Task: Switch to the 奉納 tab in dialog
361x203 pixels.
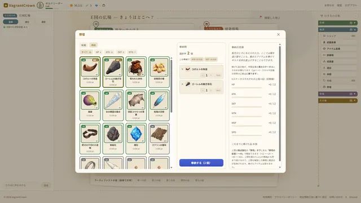Action: click(93, 45)
